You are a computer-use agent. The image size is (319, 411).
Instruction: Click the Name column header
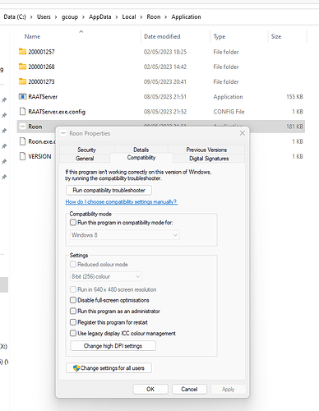[32, 36]
